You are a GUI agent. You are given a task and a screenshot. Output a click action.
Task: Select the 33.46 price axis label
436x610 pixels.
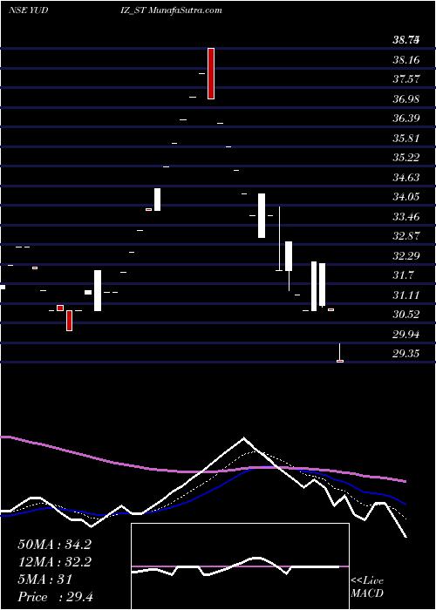tap(405, 217)
